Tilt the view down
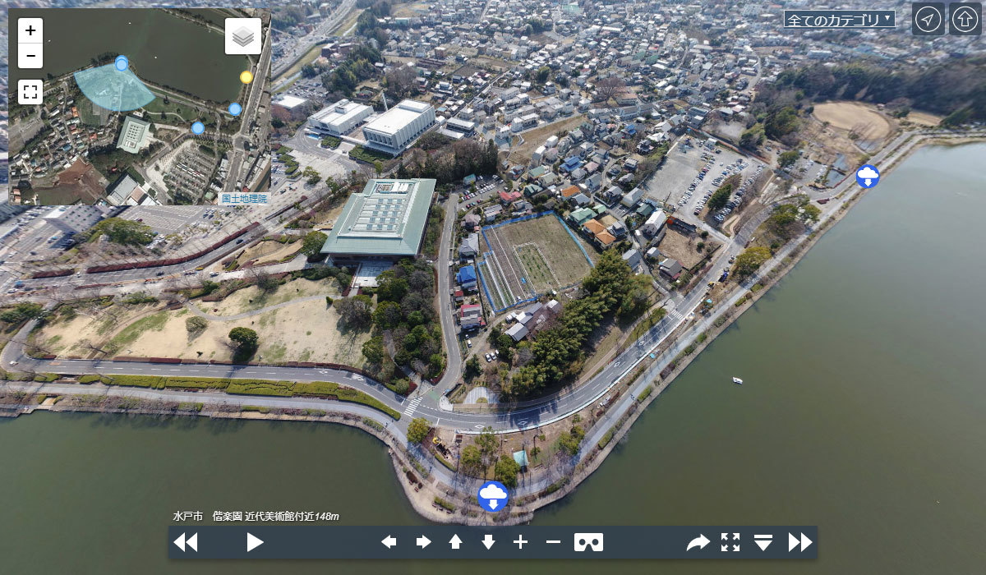The height and width of the screenshot is (575, 986). [488, 542]
